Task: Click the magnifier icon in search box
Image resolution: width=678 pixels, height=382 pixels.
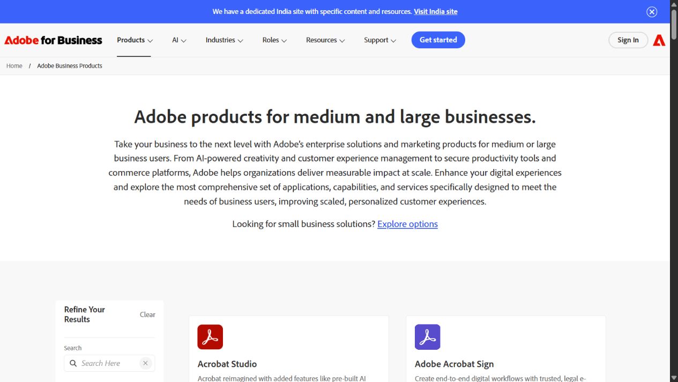Action: click(73, 363)
